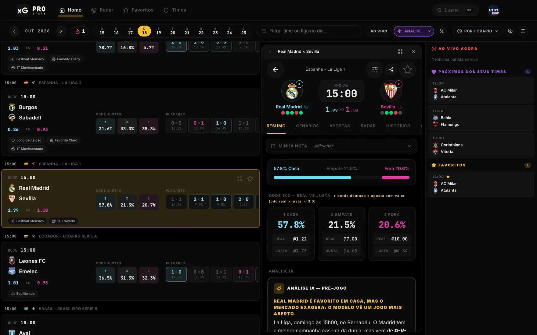Open the Radar navigation item
The image size is (537, 335).
(102, 10)
